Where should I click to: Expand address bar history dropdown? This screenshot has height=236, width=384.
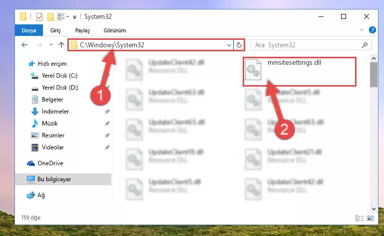(x=229, y=45)
